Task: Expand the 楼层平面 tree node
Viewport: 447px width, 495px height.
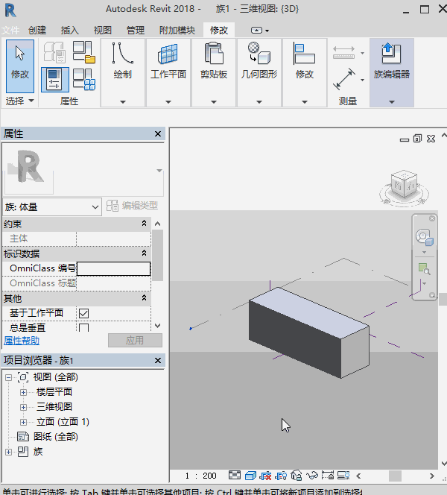Action: 23,392
